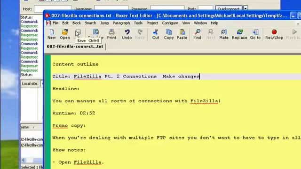Click the 'Runtime: 02:52' line
301x169 pixels.
point(74,113)
